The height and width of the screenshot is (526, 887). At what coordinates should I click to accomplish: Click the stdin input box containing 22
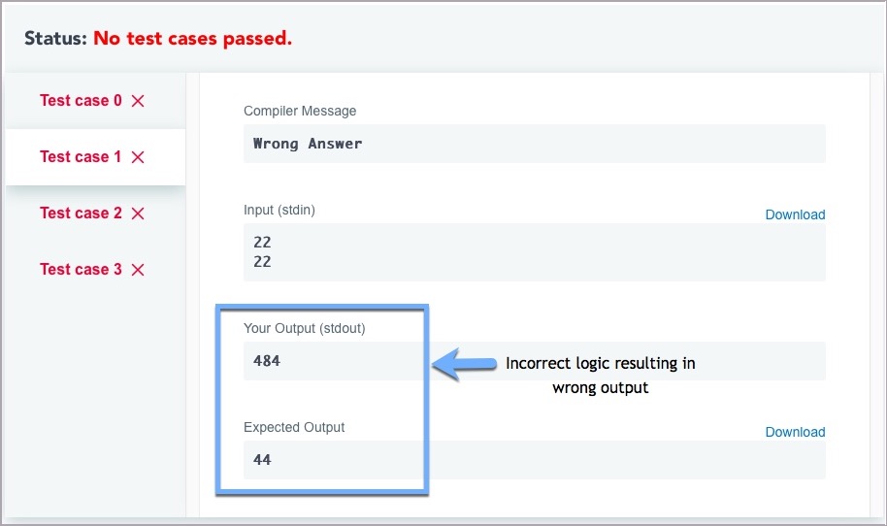pyautogui.click(x=534, y=252)
